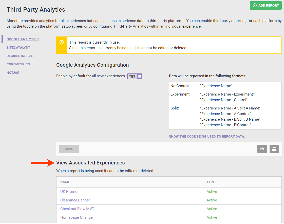Click the Add Report button

pyautogui.click(x=266, y=5)
